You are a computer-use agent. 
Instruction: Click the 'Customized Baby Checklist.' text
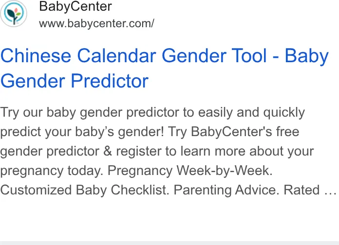[85, 190]
